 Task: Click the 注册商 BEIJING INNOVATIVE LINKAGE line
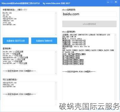pyautogui.click(x=86, y=35)
